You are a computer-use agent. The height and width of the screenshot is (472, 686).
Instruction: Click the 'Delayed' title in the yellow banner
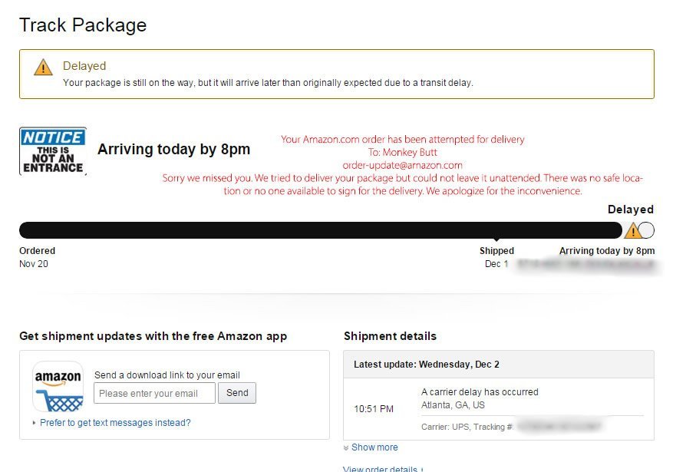coord(84,66)
